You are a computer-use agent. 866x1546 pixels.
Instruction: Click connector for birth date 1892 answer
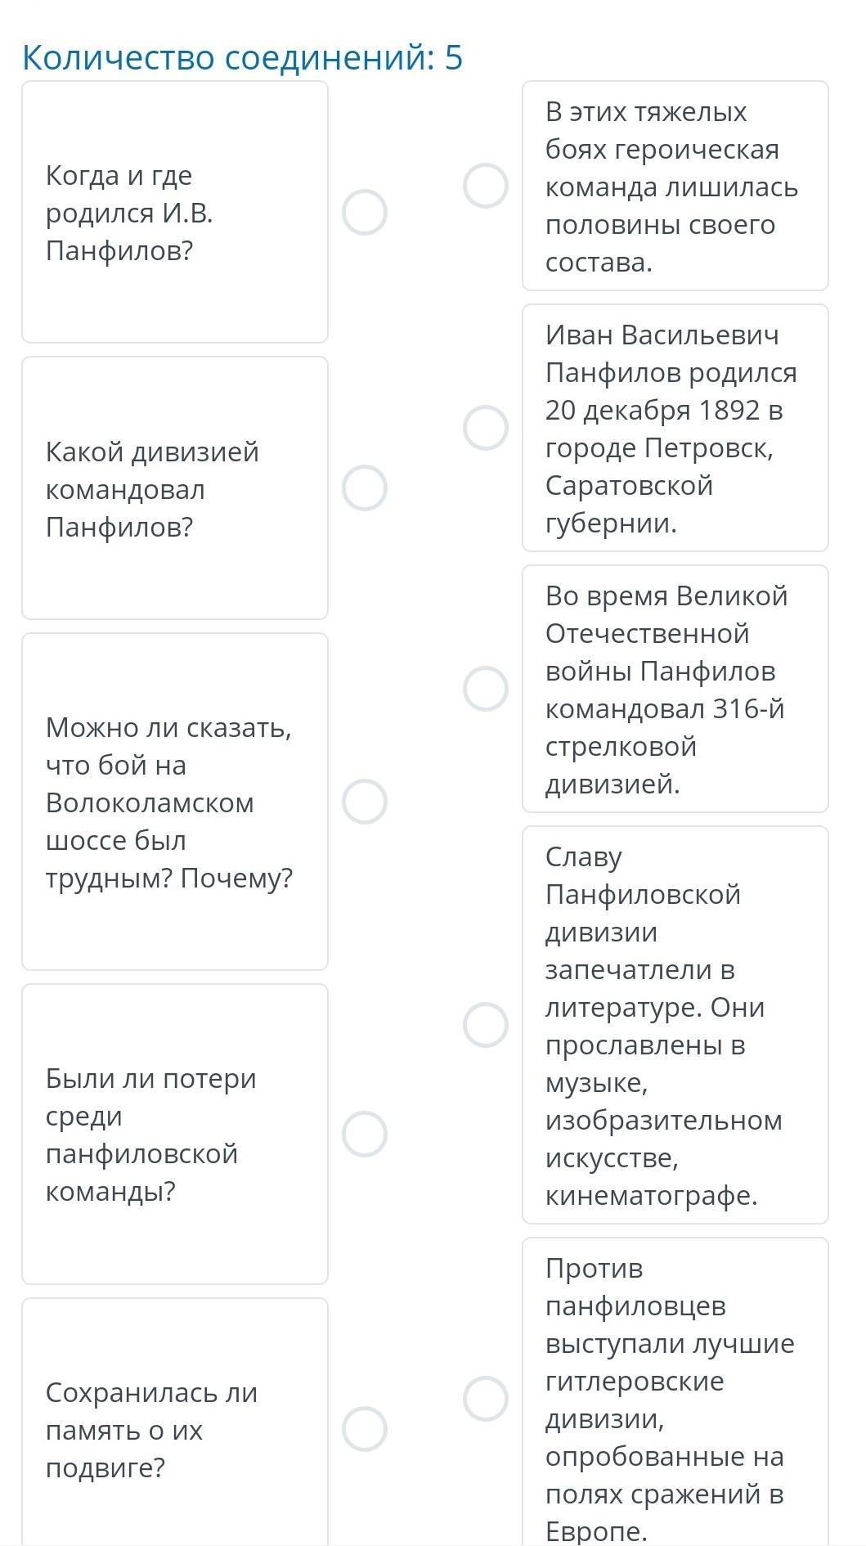tap(486, 428)
